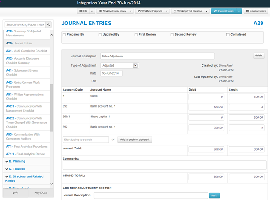Open Working Paper Index button
Screen dimensions: 270x200
(x=112, y=11)
